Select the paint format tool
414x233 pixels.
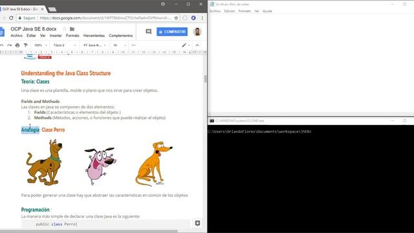tap(26, 45)
